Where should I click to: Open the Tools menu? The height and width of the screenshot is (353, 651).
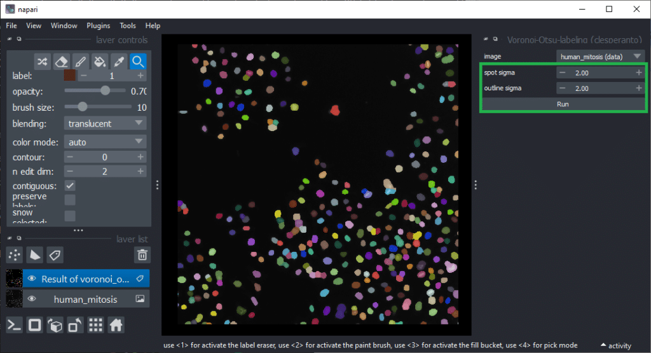[x=128, y=25]
